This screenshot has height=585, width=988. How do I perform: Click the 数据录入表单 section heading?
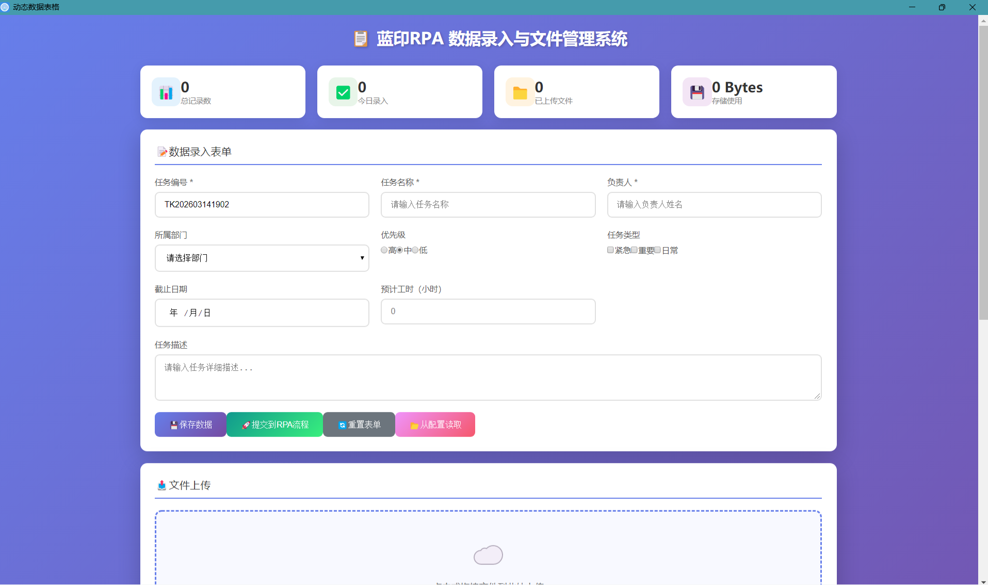point(200,152)
